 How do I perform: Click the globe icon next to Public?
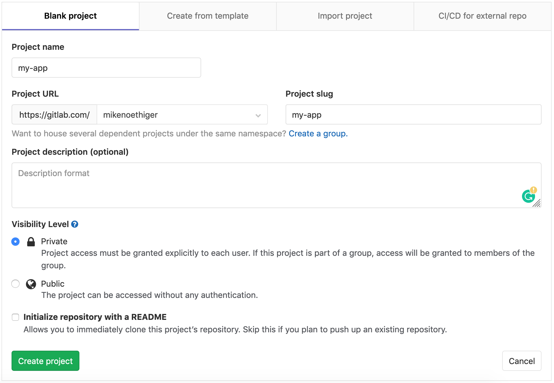(x=31, y=284)
